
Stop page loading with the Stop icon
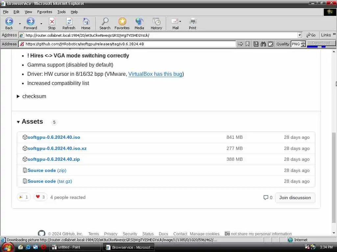click(x=52, y=21)
